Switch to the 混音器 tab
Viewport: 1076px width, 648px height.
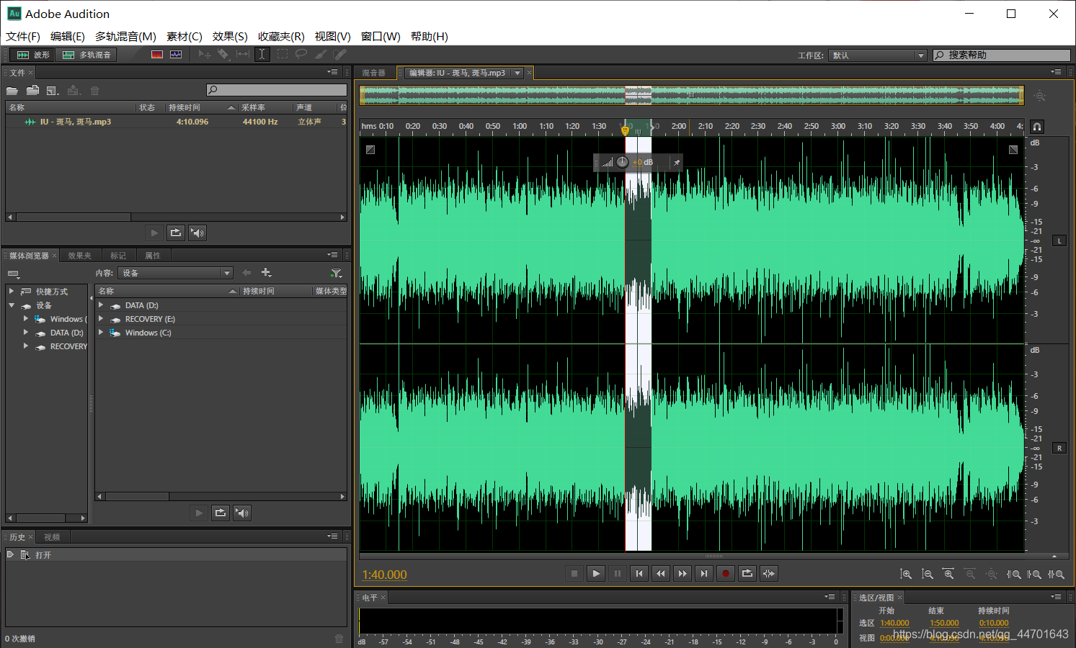click(373, 73)
